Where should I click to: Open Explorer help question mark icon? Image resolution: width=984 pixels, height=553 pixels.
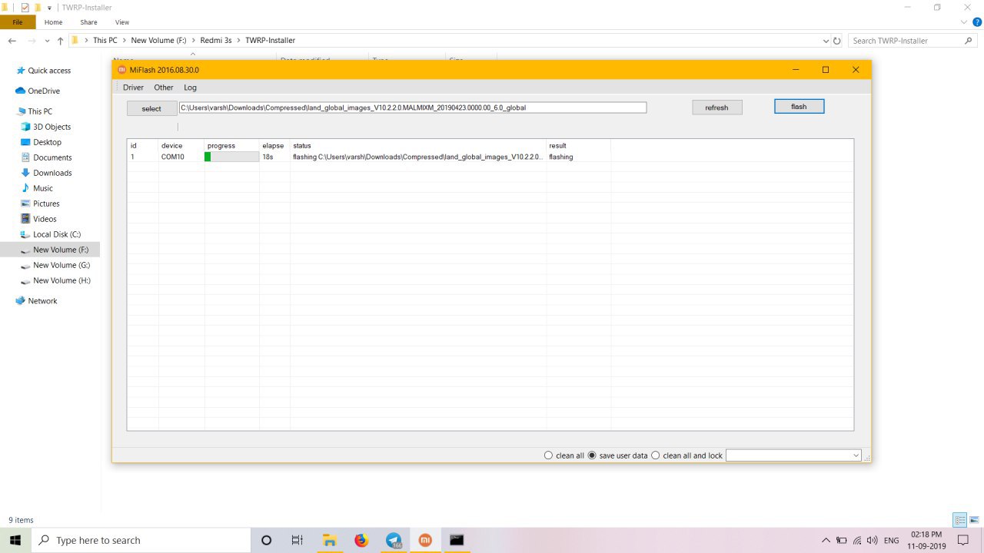click(x=977, y=22)
